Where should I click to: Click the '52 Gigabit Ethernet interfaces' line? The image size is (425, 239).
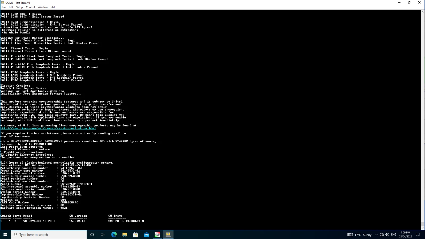(x=27, y=155)
